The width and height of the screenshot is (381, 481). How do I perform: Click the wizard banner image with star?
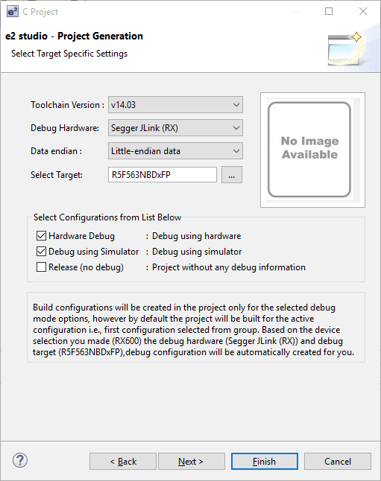tap(345, 48)
